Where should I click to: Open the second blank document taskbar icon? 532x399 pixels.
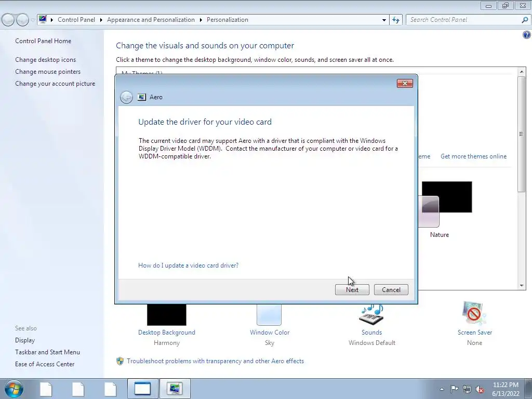tap(78, 389)
